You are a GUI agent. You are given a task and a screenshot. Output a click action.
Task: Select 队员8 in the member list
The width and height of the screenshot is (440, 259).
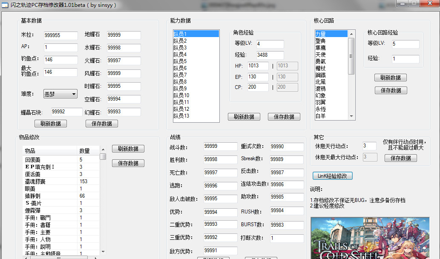click(196, 82)
